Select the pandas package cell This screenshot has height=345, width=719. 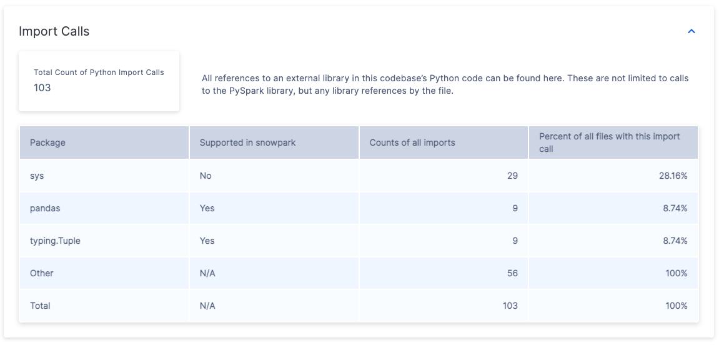pos(45,208)
